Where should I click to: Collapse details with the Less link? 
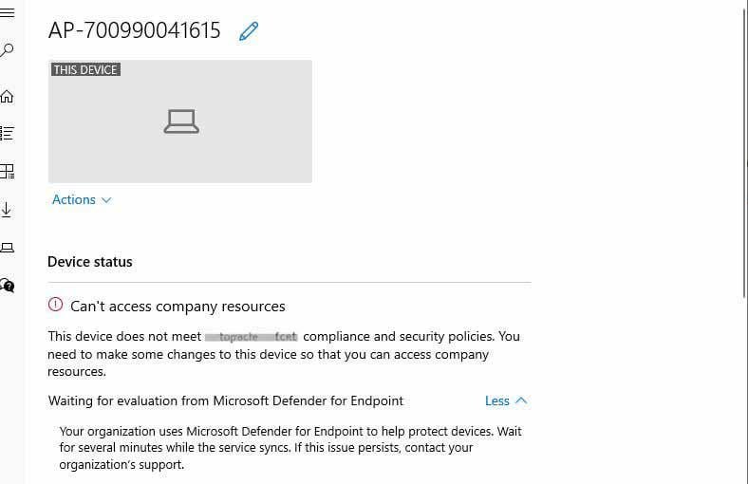point(506,401)
